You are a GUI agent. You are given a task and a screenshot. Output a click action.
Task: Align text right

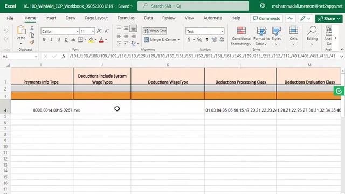click(133, 36)
